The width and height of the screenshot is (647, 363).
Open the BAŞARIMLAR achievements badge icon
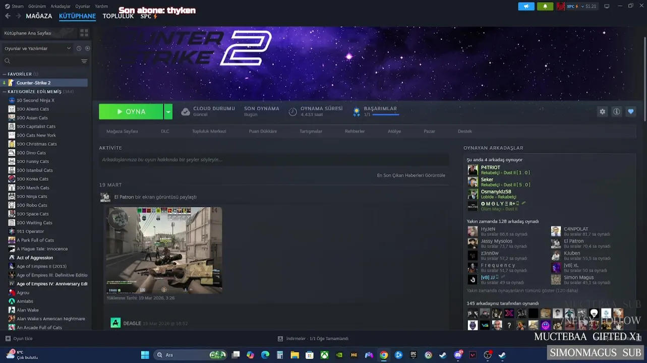(x=357, y=111)
